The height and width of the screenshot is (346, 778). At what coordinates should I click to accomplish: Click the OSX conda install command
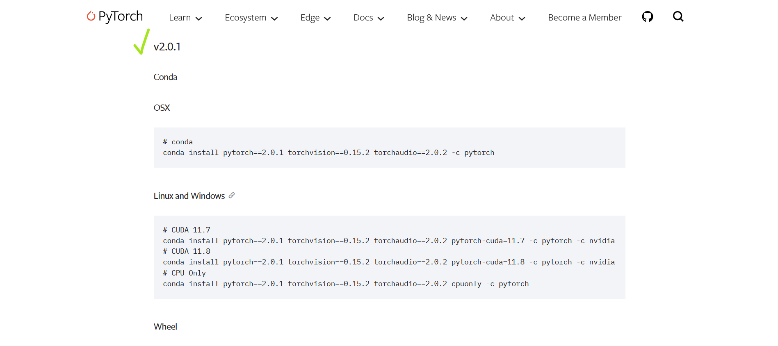[x=328, y=153]
